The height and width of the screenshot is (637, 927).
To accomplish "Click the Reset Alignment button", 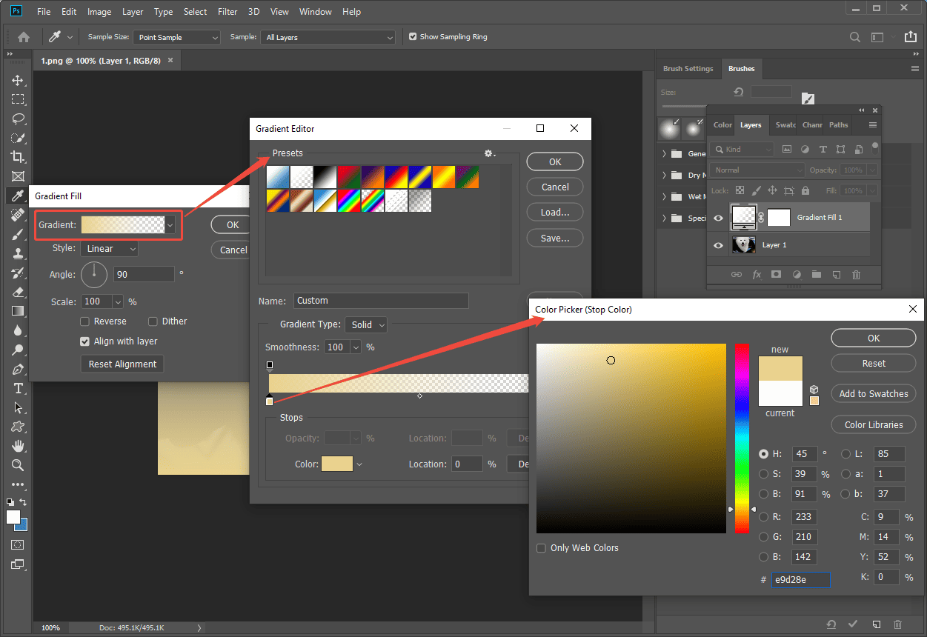I will tap(122, 364).
